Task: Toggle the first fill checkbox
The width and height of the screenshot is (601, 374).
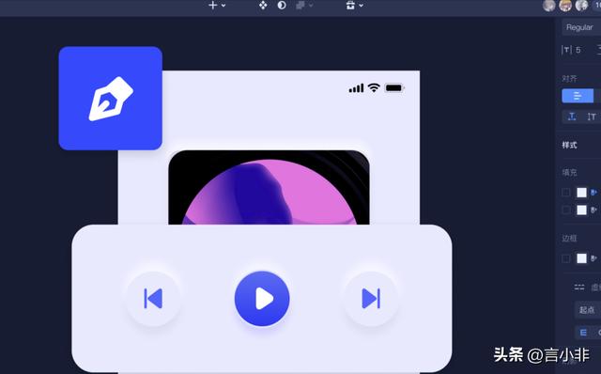Action: click(x=565, y=193)
